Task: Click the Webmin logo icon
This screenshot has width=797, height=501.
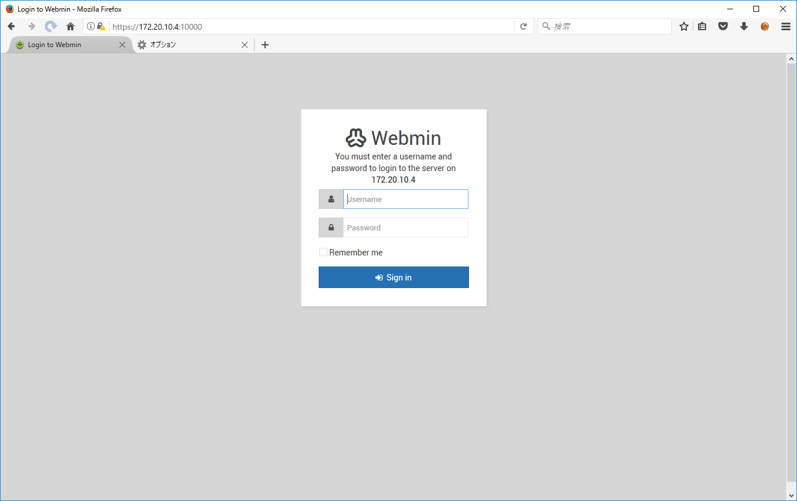Action: click(x=356, y=138)
